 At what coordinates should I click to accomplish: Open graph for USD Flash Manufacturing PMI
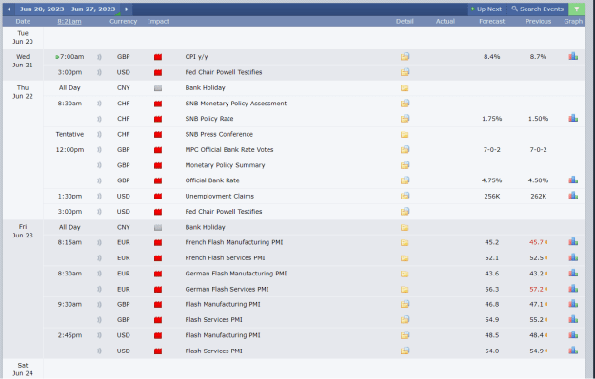click(573, 335)
